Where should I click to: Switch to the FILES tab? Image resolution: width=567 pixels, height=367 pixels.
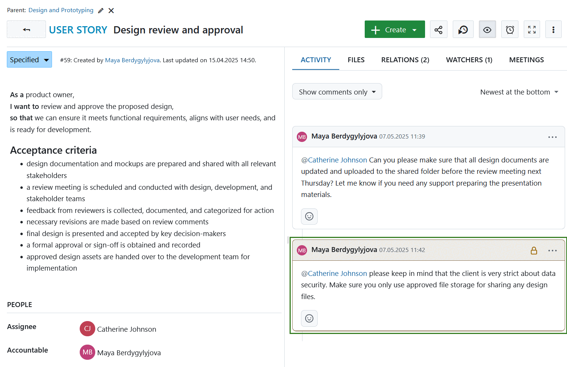[356, 60]
